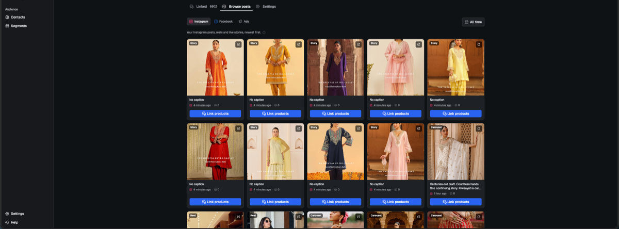The image size is (619, 229).
Task: Select the Browse posts tab
Action: tap(236, 7)
